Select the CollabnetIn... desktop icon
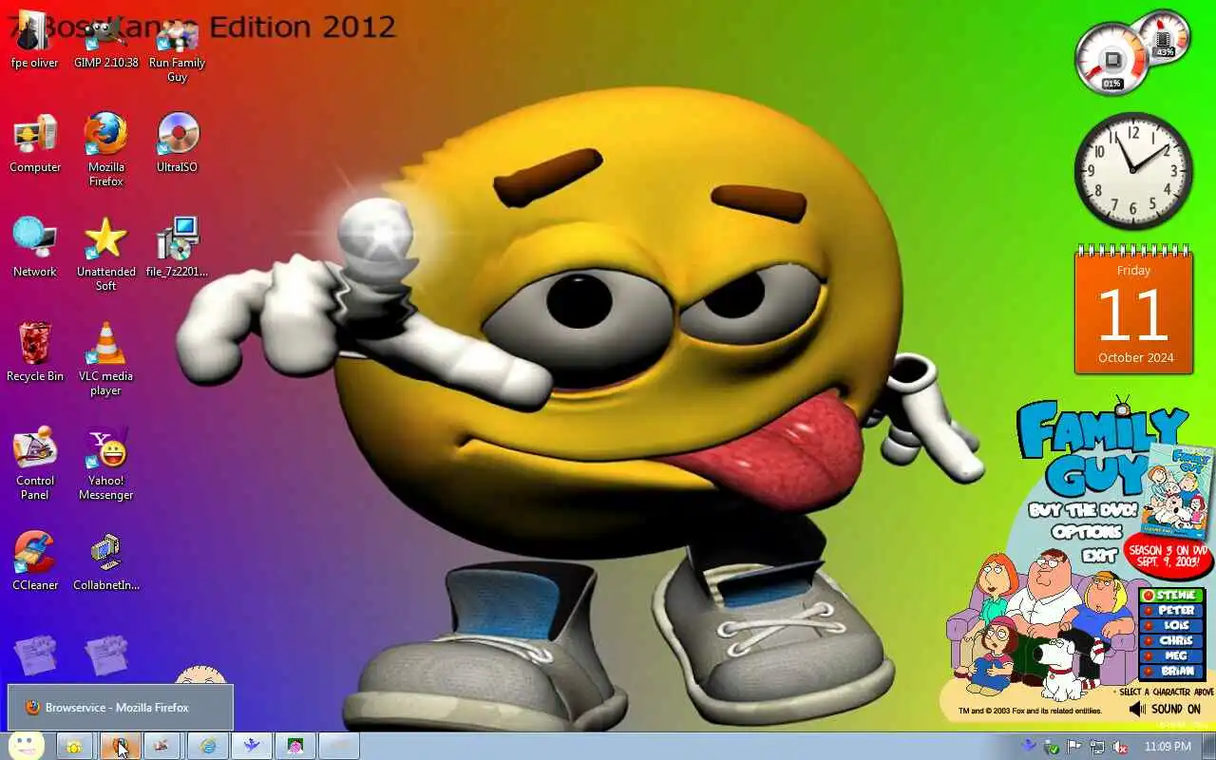 (106, 561)
